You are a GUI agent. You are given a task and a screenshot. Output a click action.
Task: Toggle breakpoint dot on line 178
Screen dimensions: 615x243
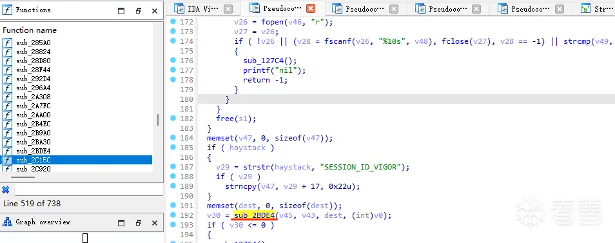click(x=173, y=79)
